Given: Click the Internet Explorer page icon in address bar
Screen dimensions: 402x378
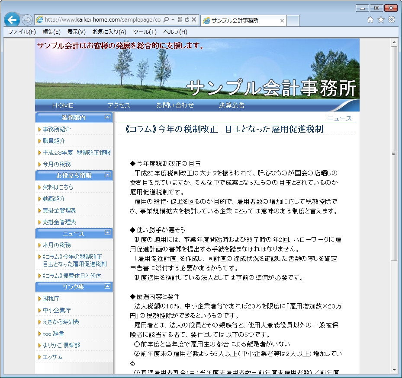Looking at the screenshot, I should click(x=39, y=20).
